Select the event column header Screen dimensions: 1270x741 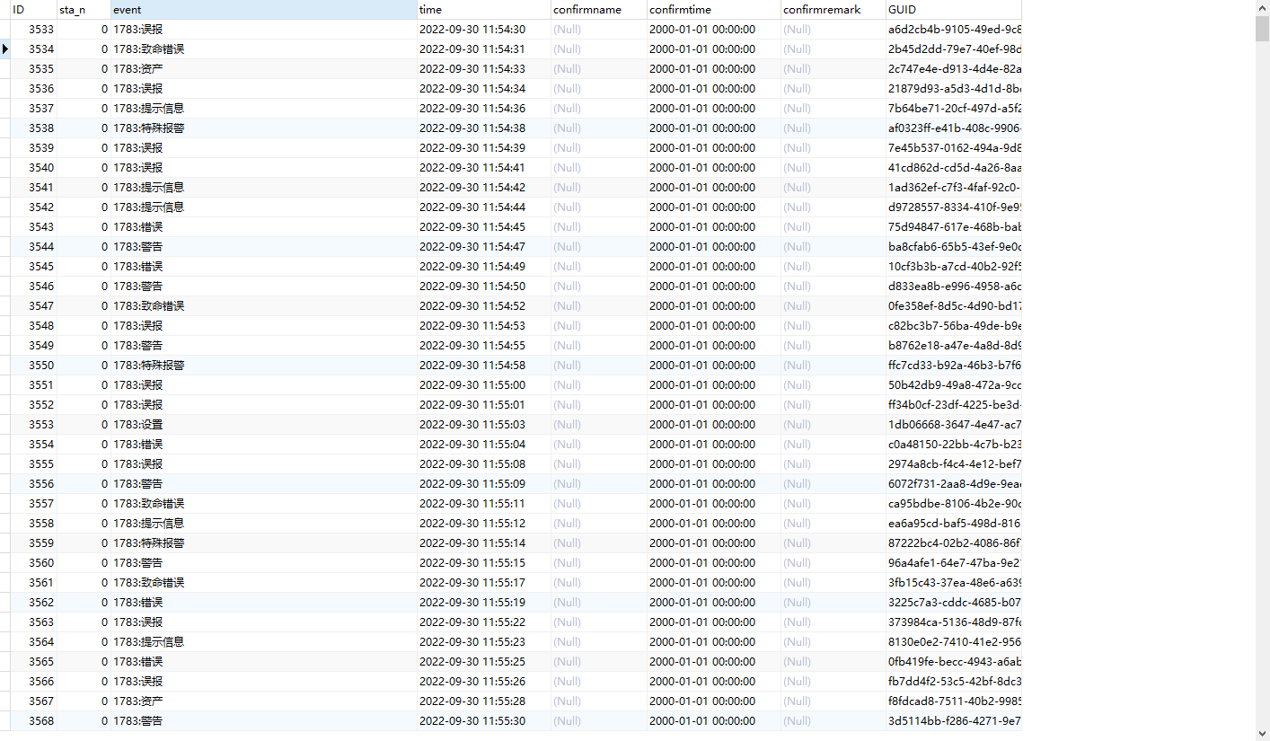[x=263, y=9]
